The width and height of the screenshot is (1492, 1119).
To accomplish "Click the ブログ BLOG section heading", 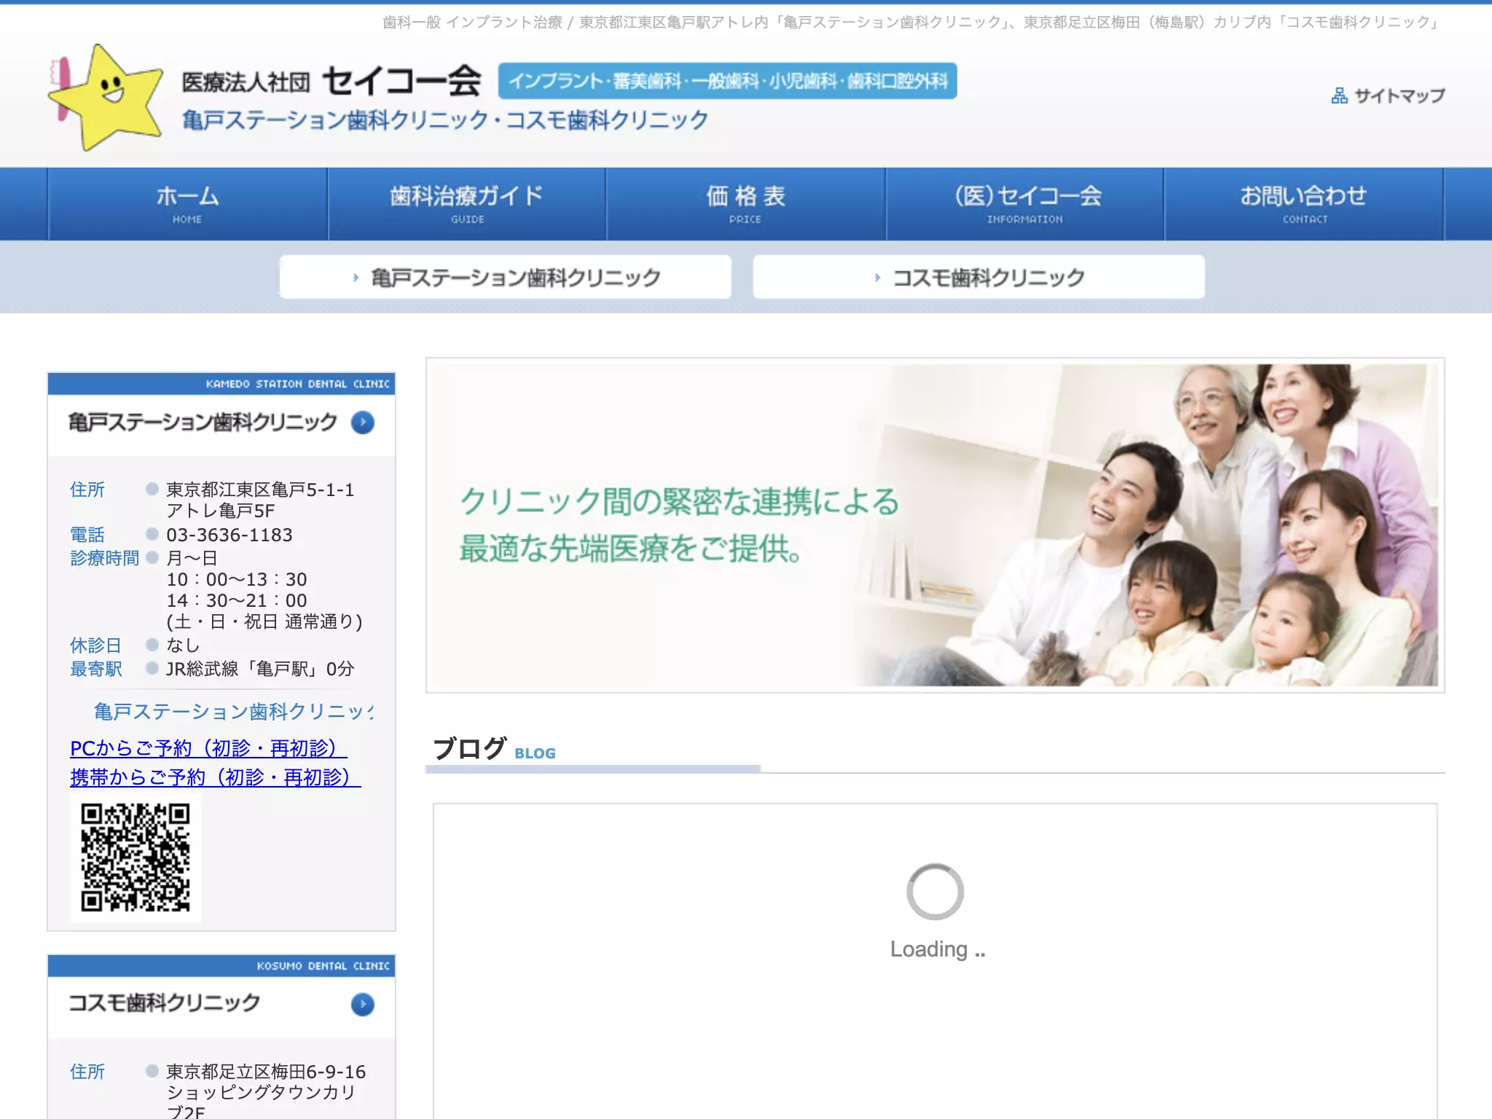I will [494, 749].
